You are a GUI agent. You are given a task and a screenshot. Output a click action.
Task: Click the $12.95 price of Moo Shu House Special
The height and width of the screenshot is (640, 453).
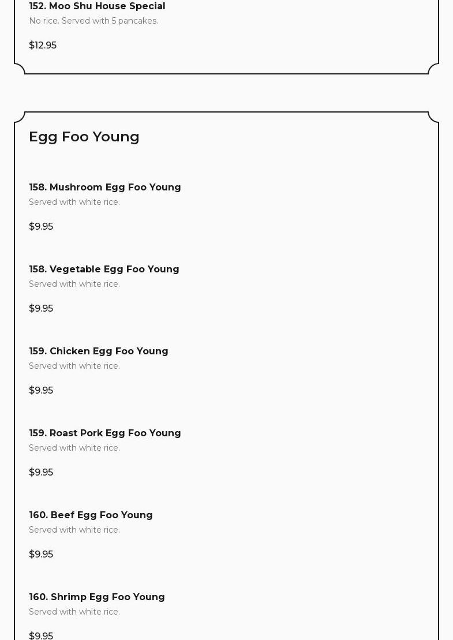43,45
